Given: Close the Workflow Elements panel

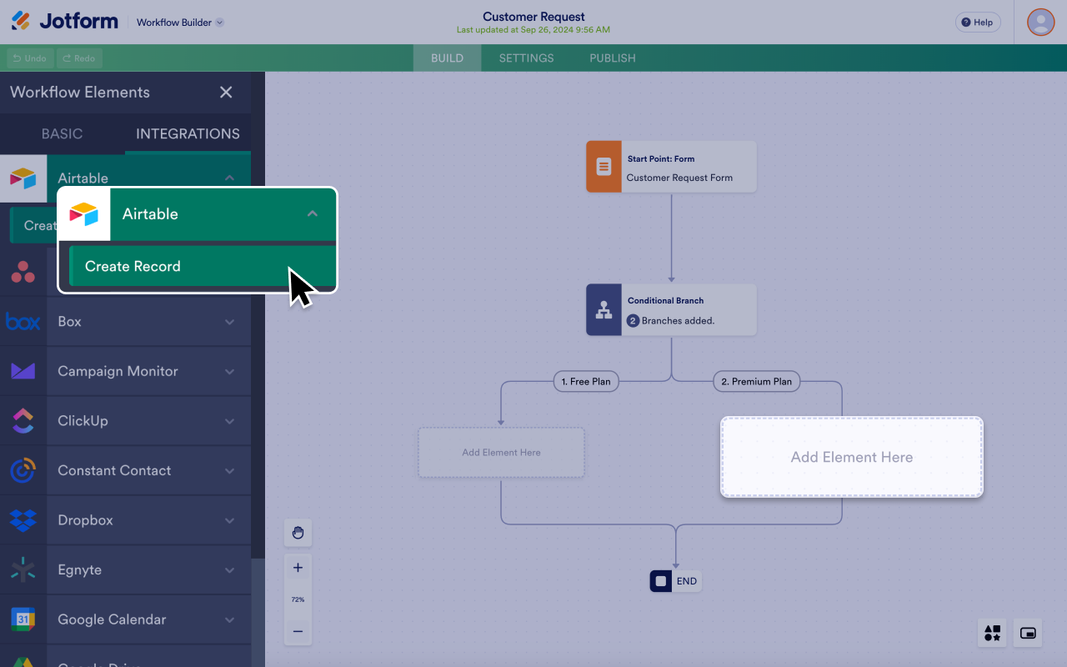Looking at the screenshot, I should point(226,93).
